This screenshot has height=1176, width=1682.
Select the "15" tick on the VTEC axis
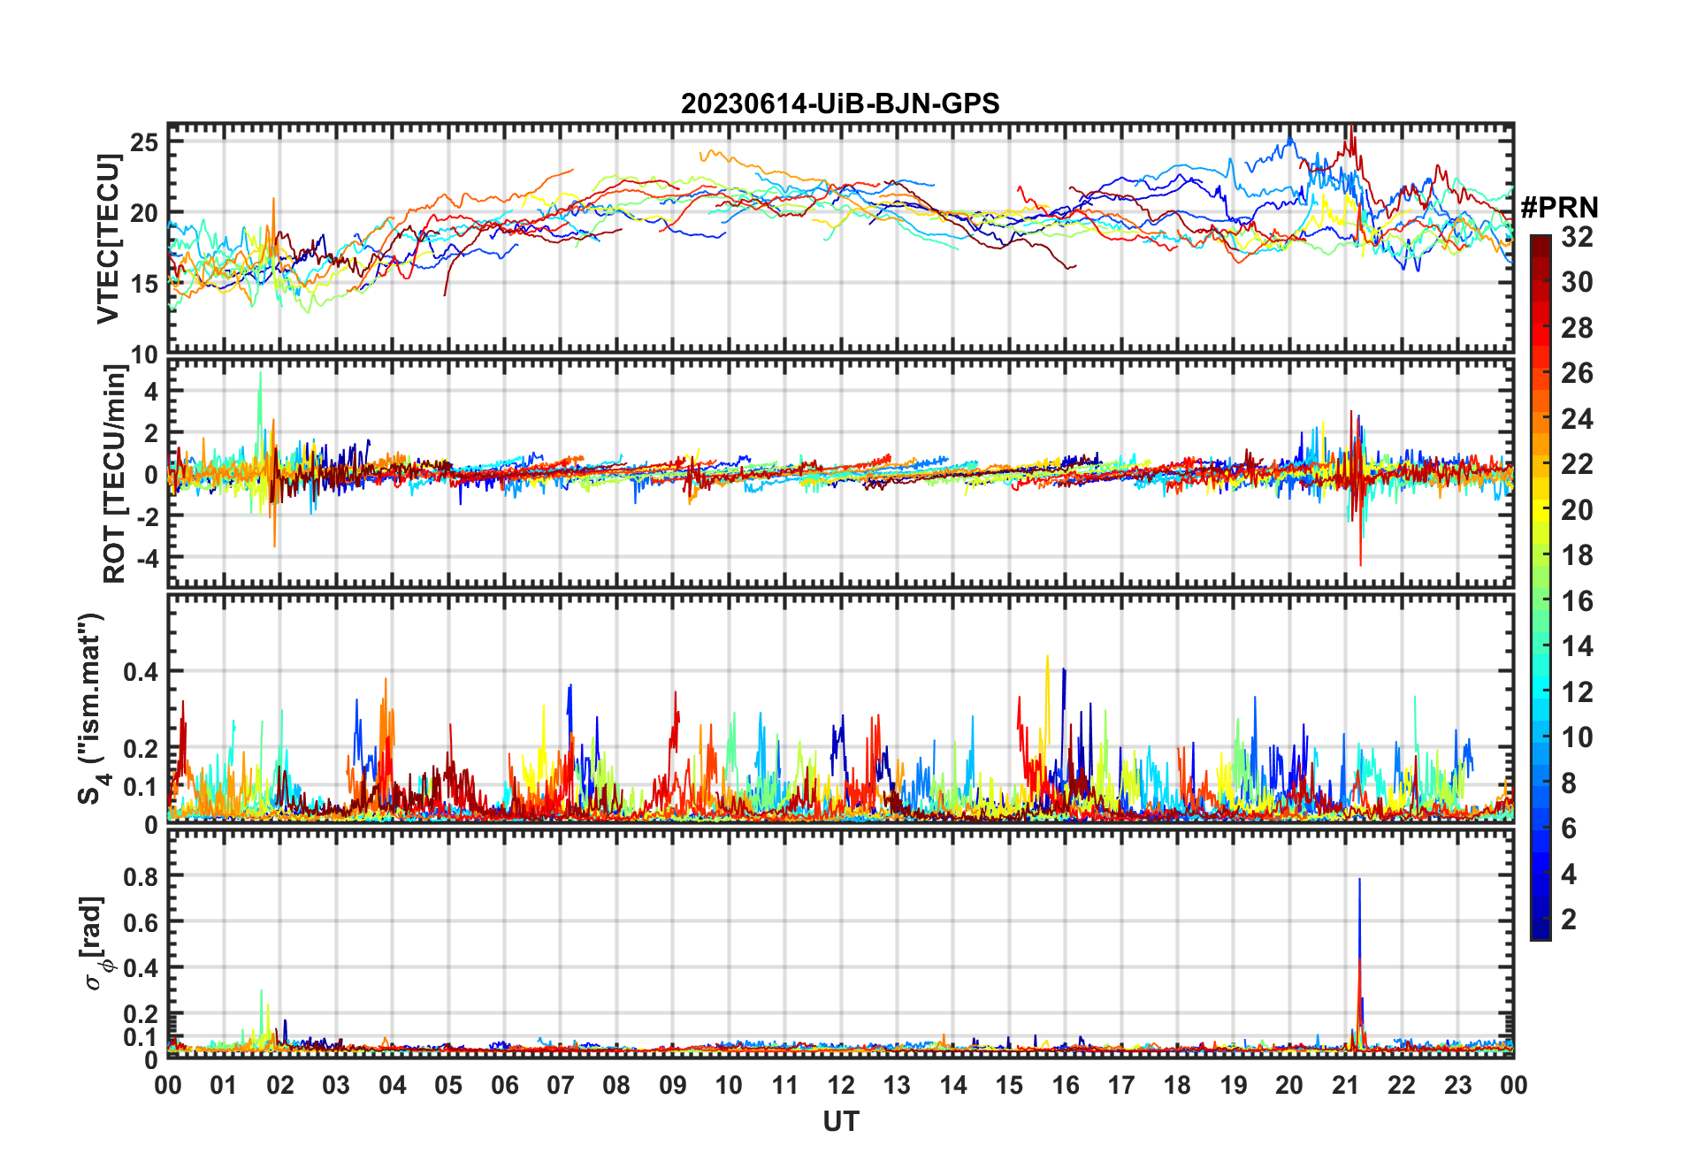click(144, 284)
